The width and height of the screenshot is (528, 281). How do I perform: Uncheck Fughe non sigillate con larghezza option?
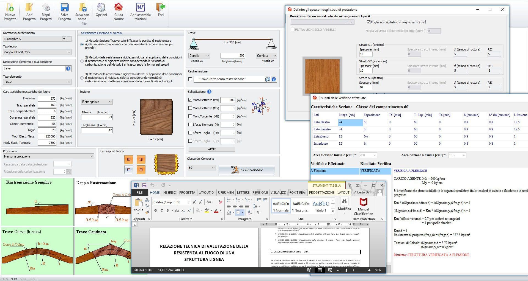pos(369,22)
